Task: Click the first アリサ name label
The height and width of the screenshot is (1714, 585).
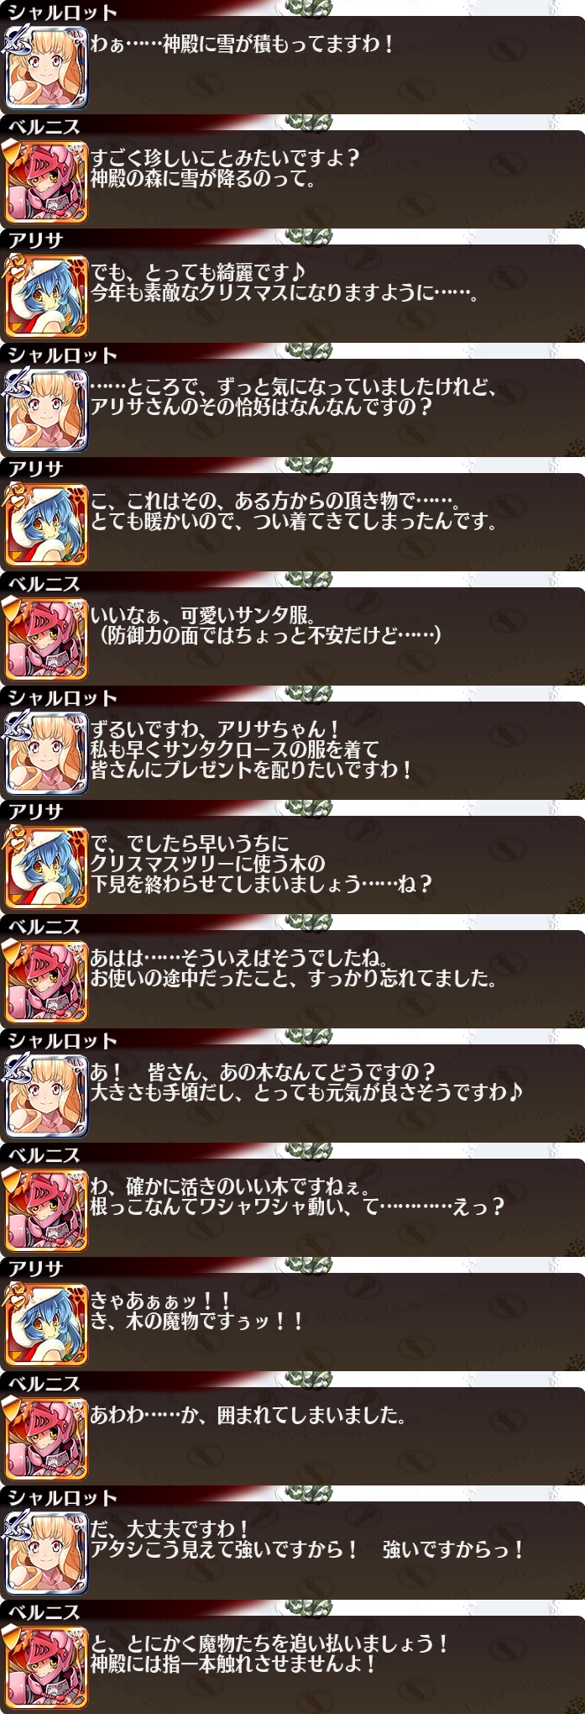Action: tap(35, 240)
